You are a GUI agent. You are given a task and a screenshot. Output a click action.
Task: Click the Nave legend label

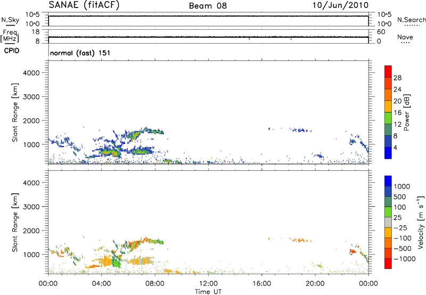pos(405,37)
